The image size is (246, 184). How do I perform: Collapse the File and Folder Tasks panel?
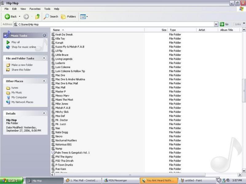44,58
